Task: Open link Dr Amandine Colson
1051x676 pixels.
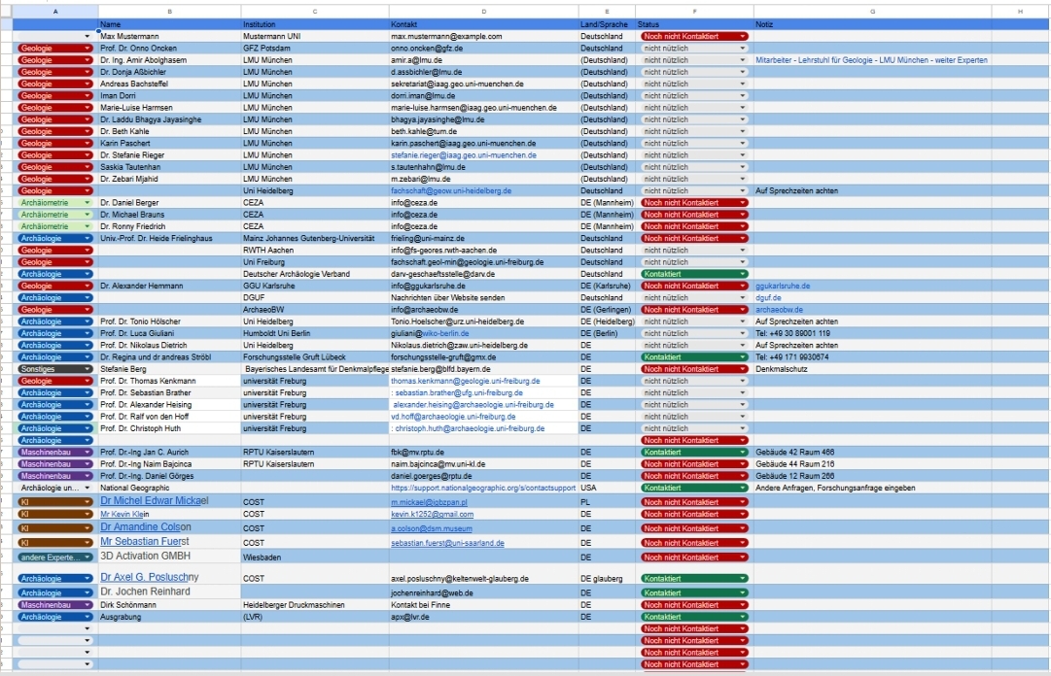Action: [146, 526]
